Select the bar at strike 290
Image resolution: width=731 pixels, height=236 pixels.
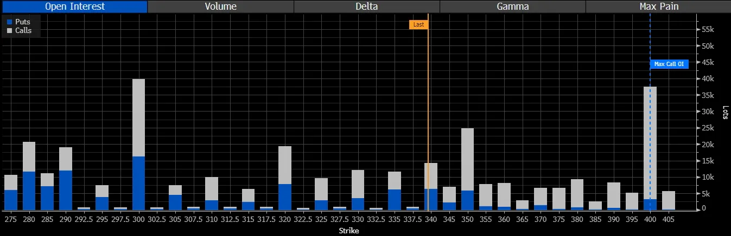(66, 179)
